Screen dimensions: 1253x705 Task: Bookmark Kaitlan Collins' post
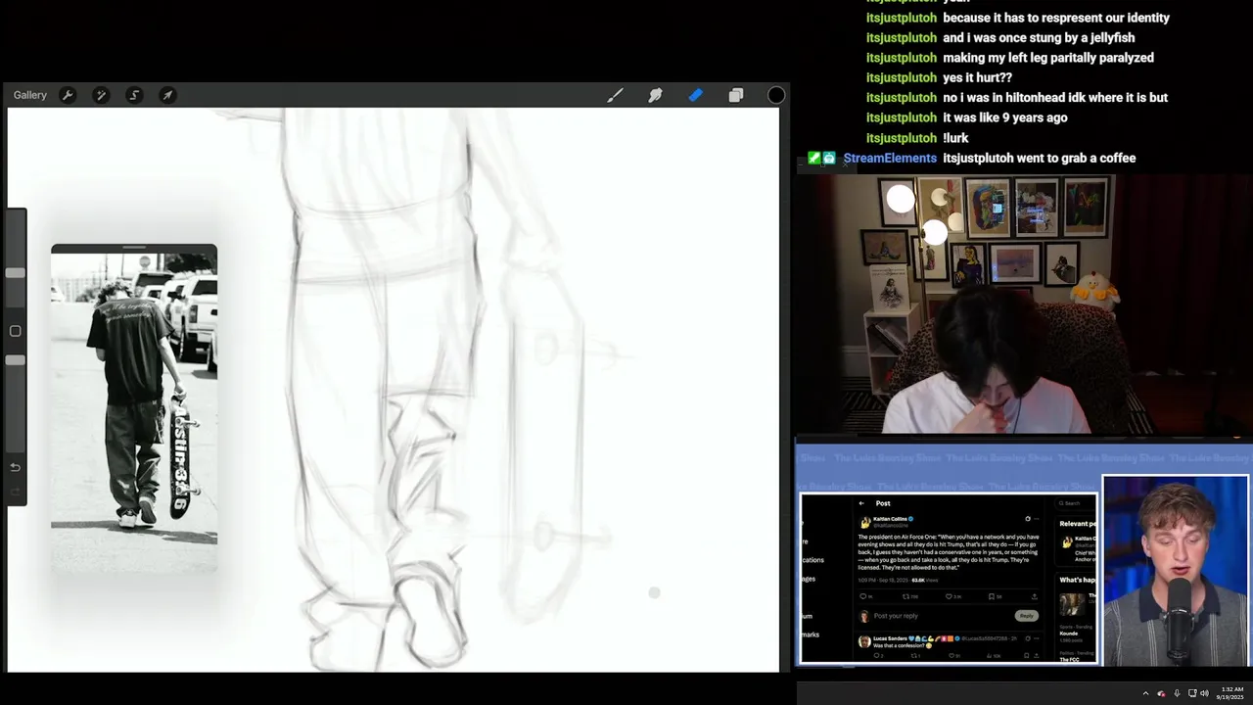(992, 596)
